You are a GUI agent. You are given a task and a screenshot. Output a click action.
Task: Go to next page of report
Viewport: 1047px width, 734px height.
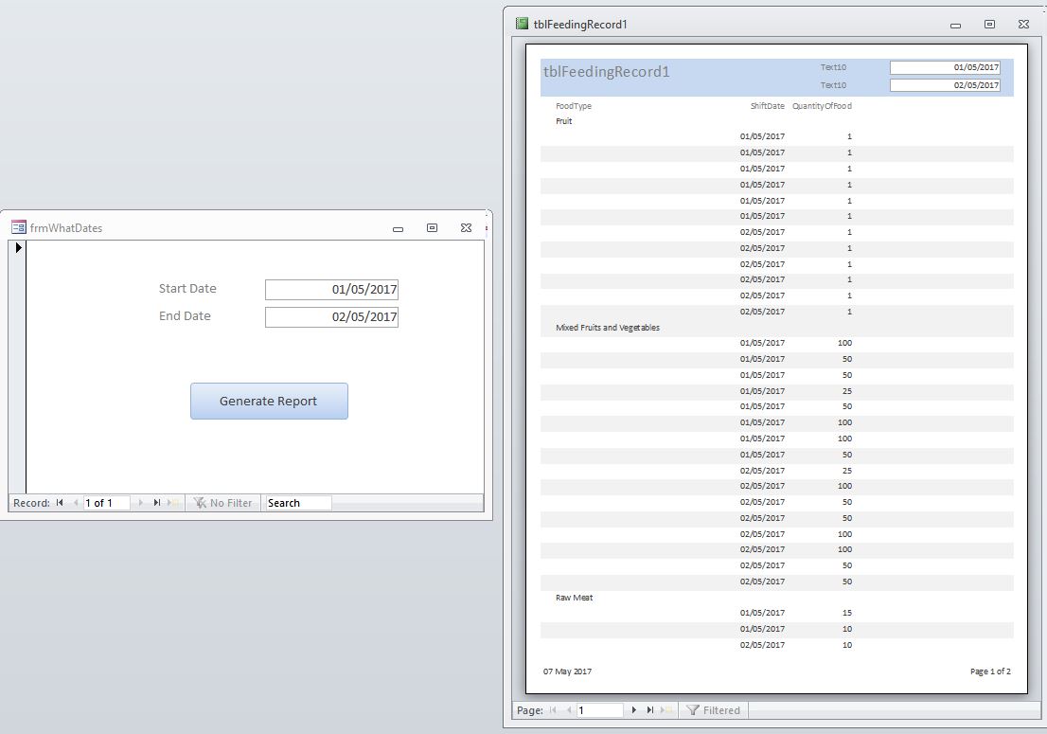pyautogui.click(x=633, y=710)
